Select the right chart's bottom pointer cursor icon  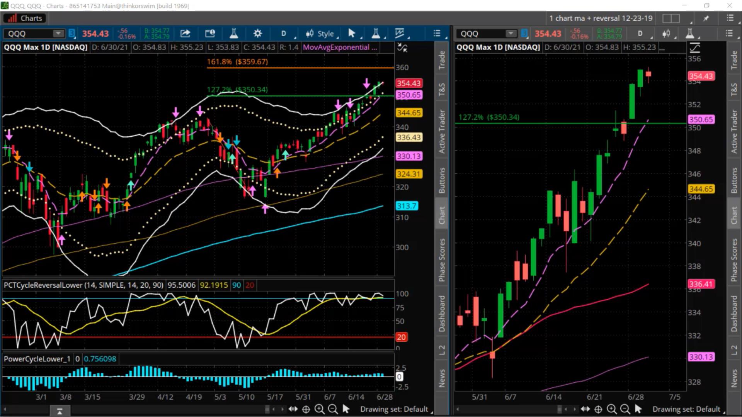pyautogui.click(x=638, y=409)
